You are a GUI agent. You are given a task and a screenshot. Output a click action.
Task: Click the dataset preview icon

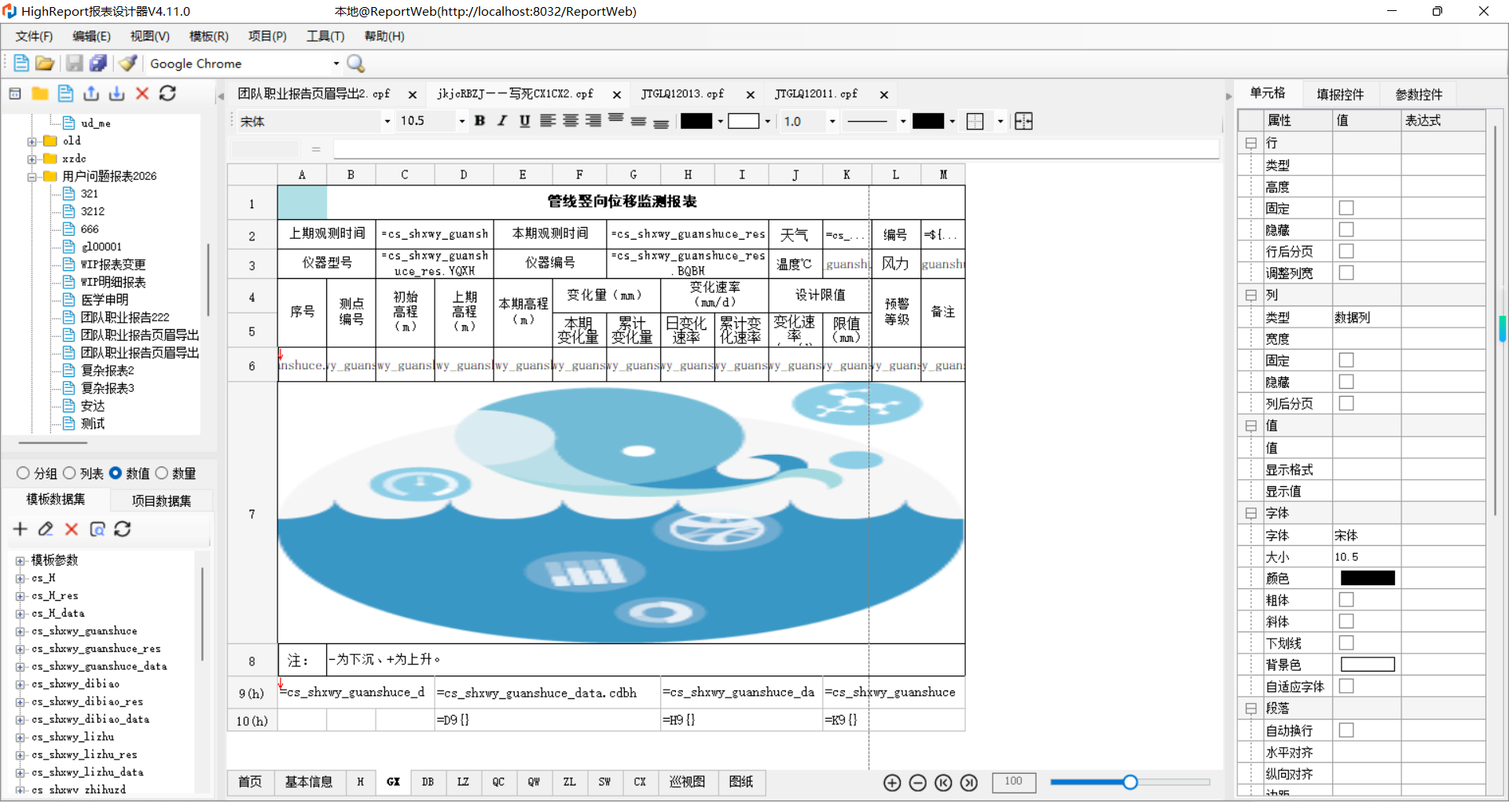(97, 529)
